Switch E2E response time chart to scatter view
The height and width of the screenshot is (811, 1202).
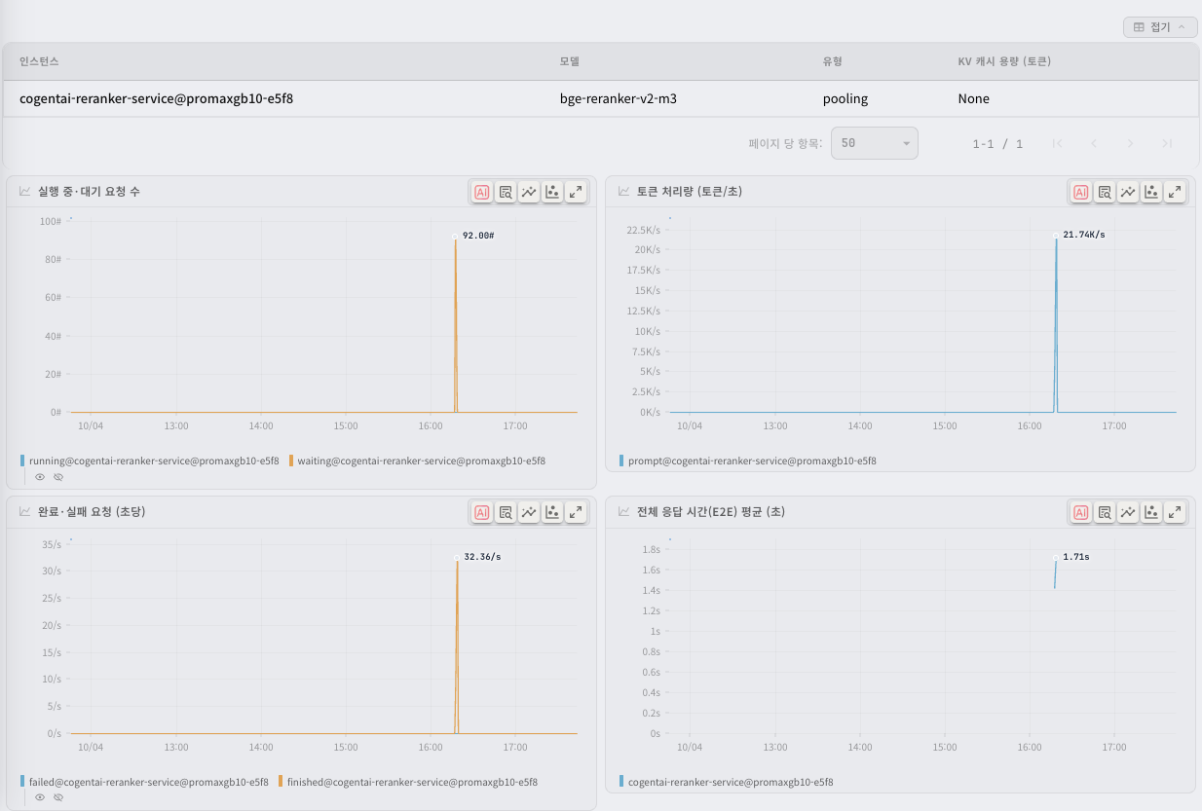pos(1151,512)
